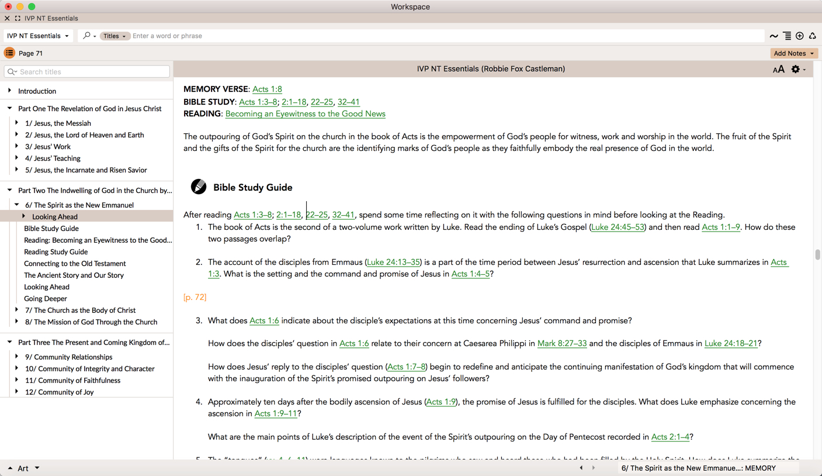Screen dimensions: 822x476
Task: Click the word or phrase search field
Action: click(x=446, y=36)
